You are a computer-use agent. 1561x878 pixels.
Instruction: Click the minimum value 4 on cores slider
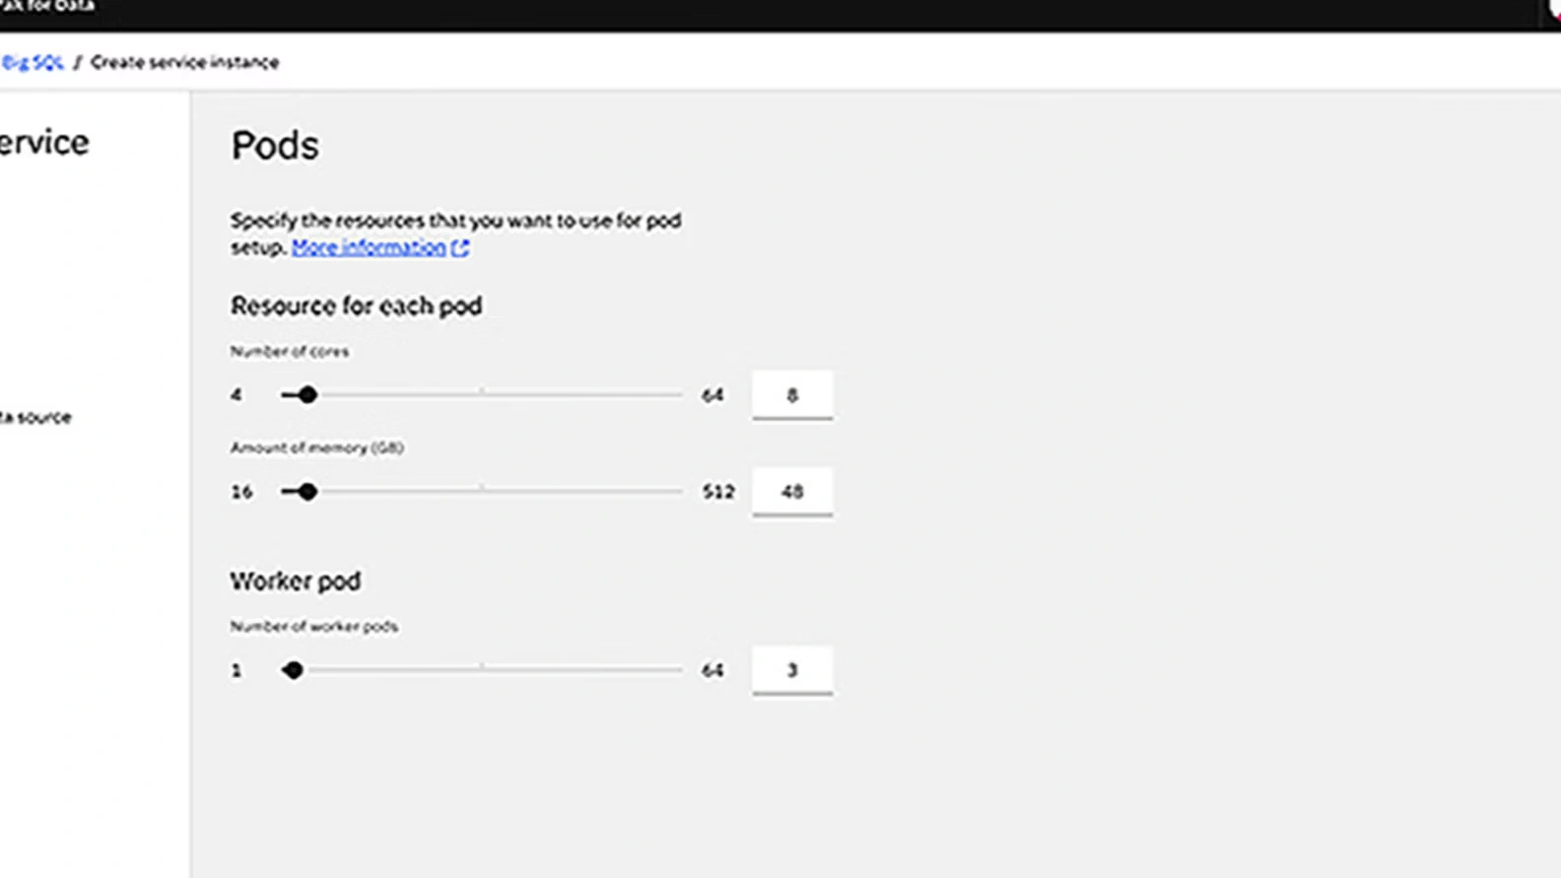(237, 395)
